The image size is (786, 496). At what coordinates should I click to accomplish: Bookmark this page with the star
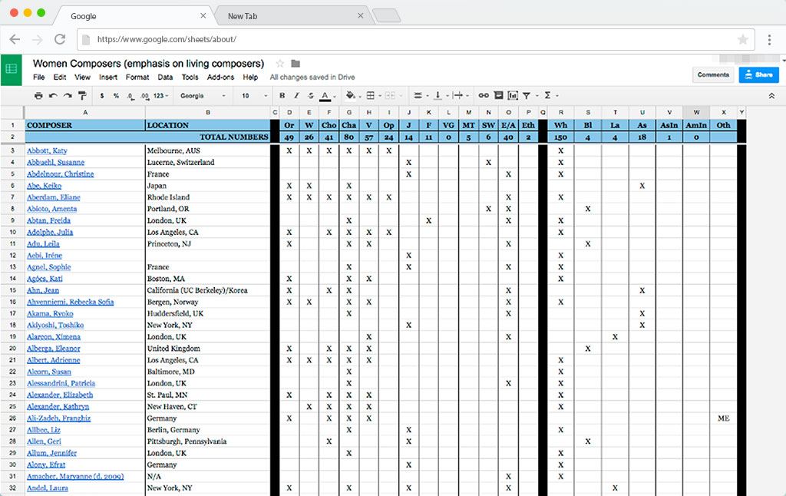pyautogui.click(x=743, y=39)
